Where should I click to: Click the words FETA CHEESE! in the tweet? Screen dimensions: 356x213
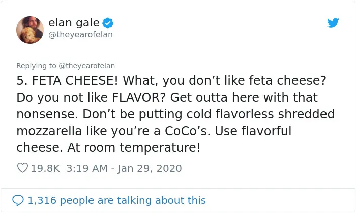(x=75, y=80)
